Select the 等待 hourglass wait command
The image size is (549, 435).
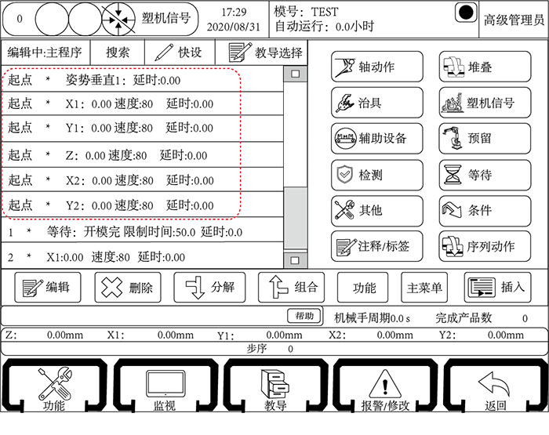coord(485,175)
